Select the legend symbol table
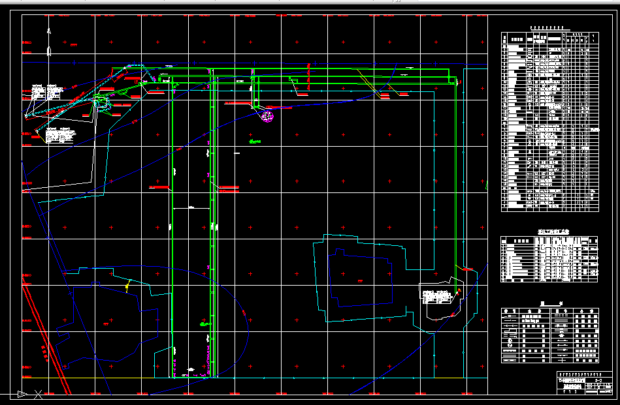 click(x=550, y=335)
